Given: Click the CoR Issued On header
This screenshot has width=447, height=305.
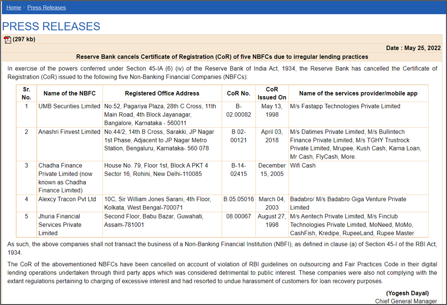Looking at the screenshot, I should (272, 93).
